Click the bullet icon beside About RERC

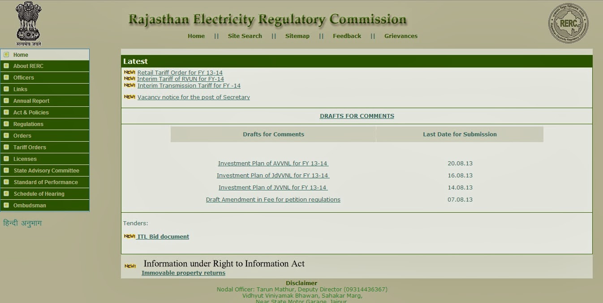pos(6,66)
